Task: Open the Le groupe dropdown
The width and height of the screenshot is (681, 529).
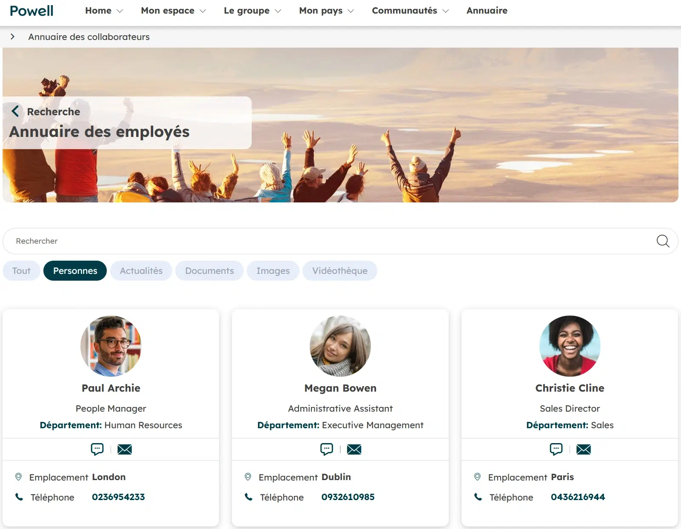Action: click(252, 11)
